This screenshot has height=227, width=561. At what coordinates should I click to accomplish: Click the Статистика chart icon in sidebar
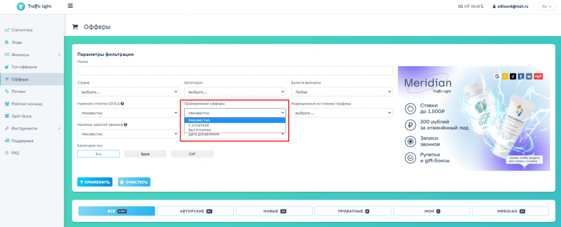tap(7, 30)
